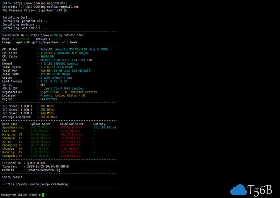
Task: Click the I/O Speed value 953 MB/s
Action: click(47, 109)
